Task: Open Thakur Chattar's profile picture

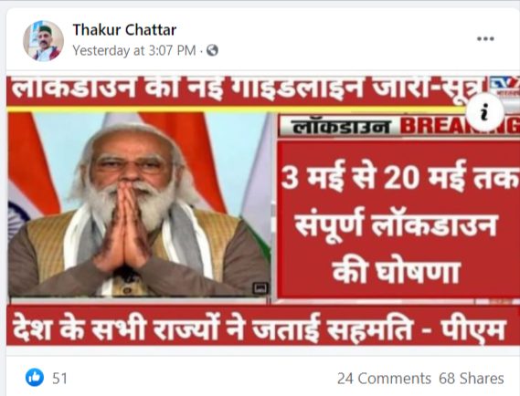Action: coord(44,41)
